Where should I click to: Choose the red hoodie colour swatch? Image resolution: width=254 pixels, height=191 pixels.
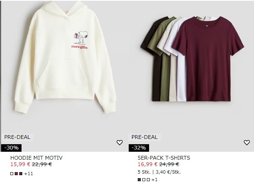(x=16, y=174)
